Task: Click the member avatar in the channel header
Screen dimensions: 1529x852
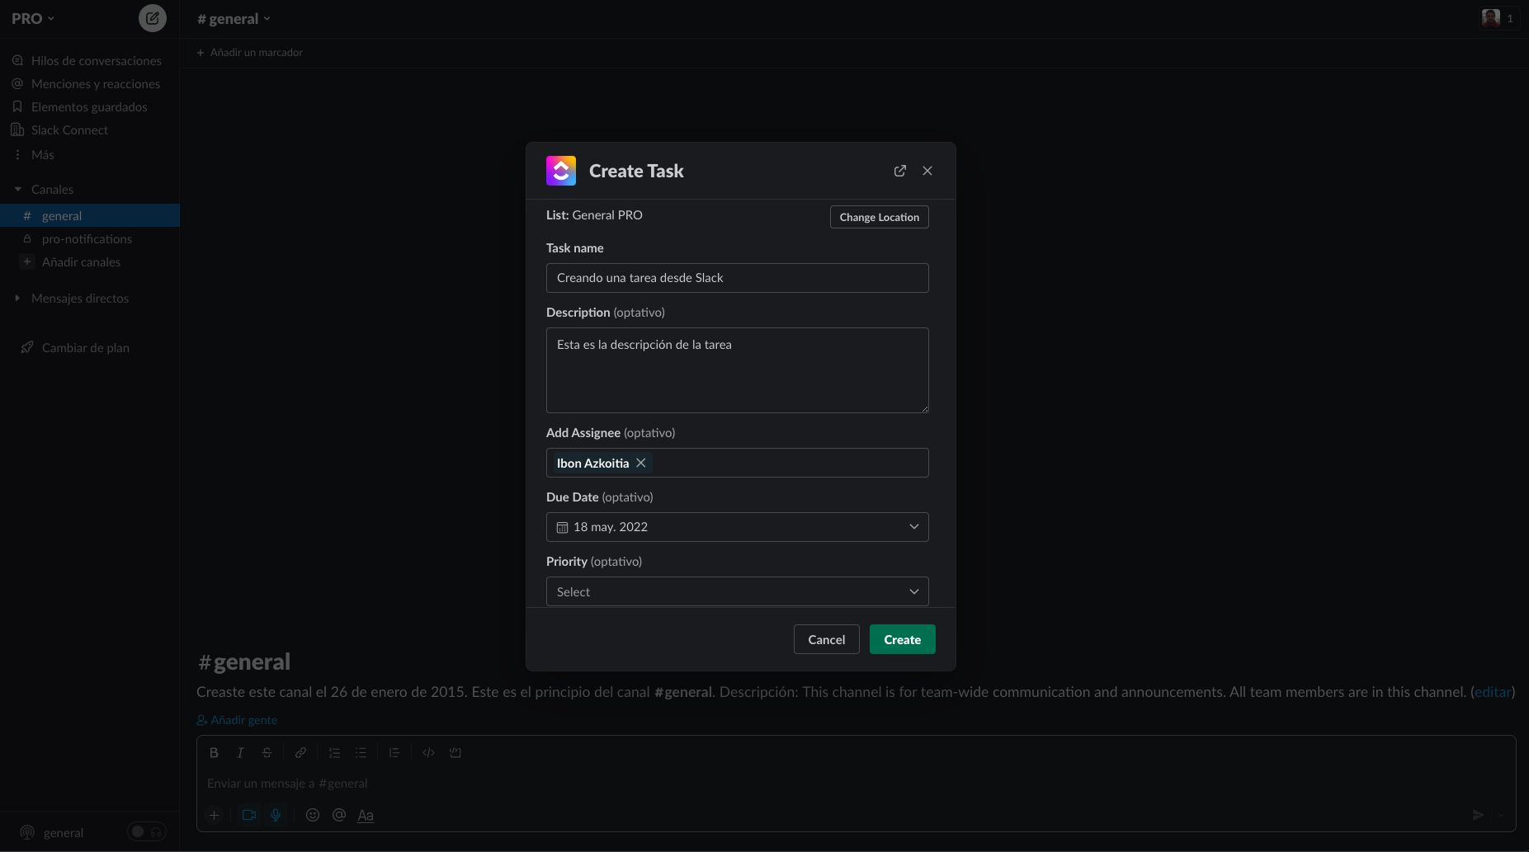Action: click(x=1490, y=18)
